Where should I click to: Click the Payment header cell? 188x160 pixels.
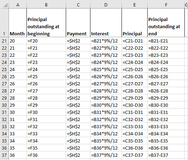(x=78, y=22)
